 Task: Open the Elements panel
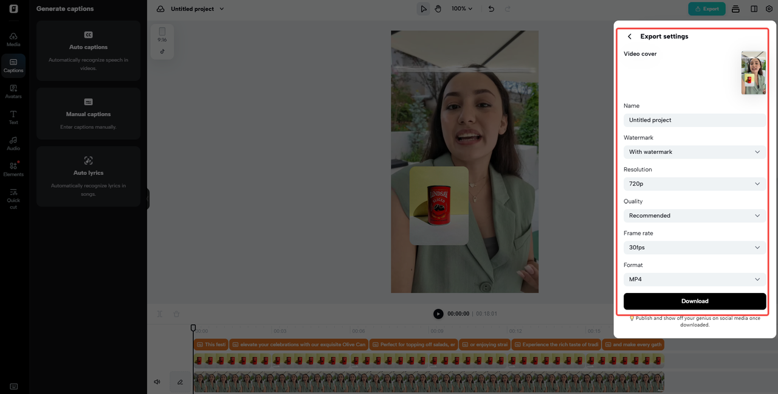pos(13,169)
